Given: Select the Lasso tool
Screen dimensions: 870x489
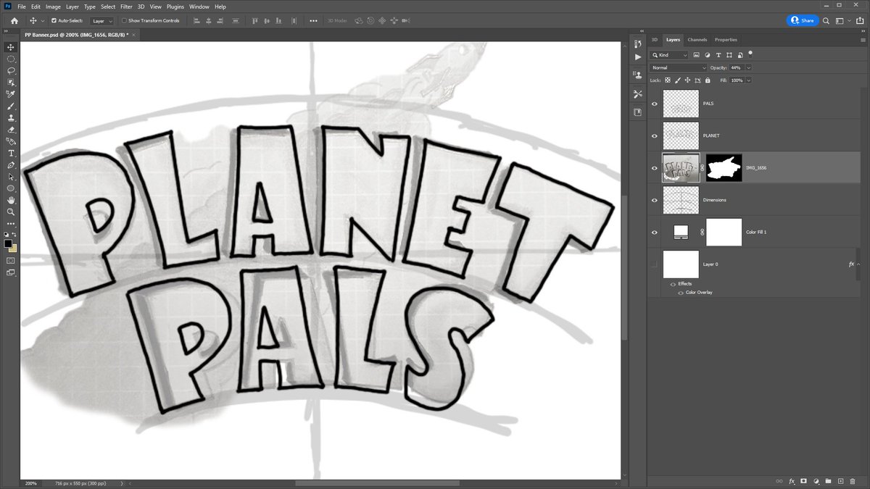Looking at the screenshot, I should coord(11,71).
